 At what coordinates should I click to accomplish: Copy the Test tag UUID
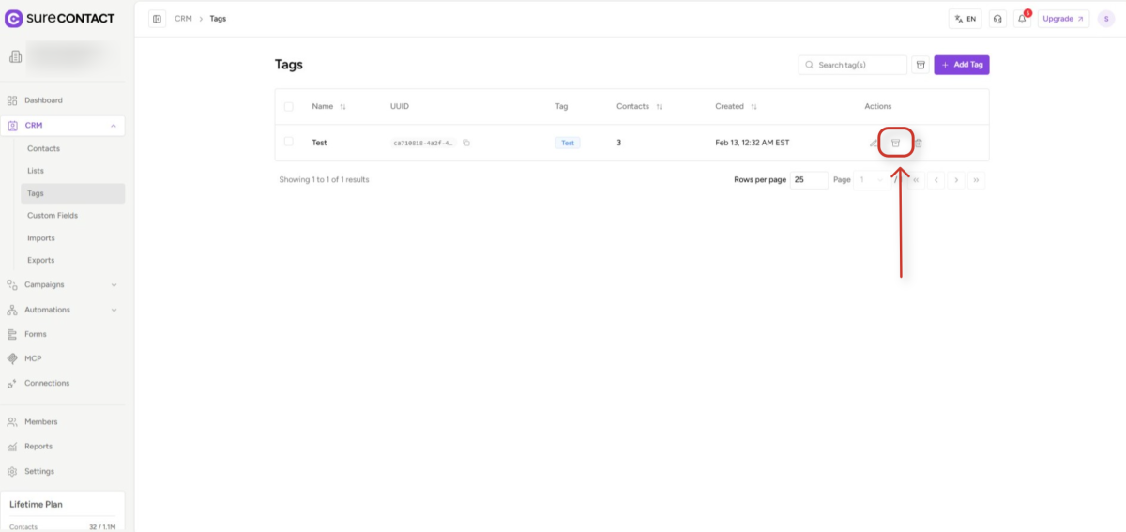click(x=466, y=143)
